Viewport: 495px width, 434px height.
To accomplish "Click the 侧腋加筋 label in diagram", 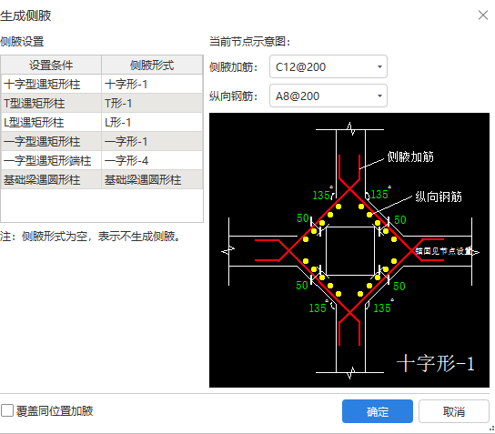I will [x=410, y=156].
